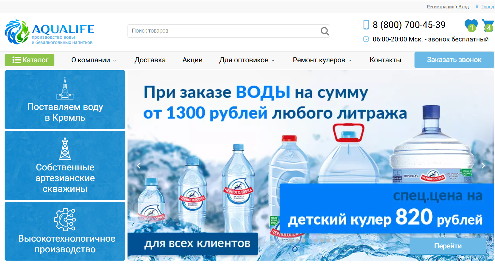Screen dimensions: 495x264
Task: Click the hamburger icon in Каталог button
Action: [17, 60]
